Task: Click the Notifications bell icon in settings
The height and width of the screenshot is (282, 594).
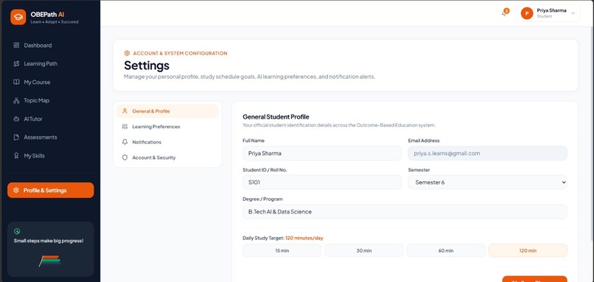Action: [x=125, y=142]
